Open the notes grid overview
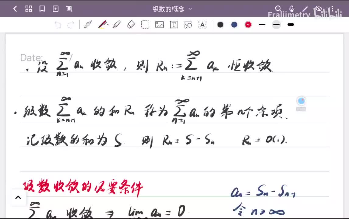349x219 pixels. [x=29, y=9]
